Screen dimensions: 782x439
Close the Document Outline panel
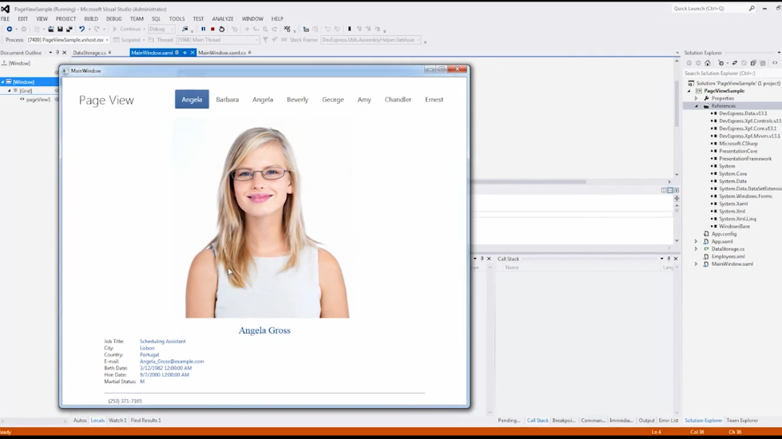[x=65, y=53]
